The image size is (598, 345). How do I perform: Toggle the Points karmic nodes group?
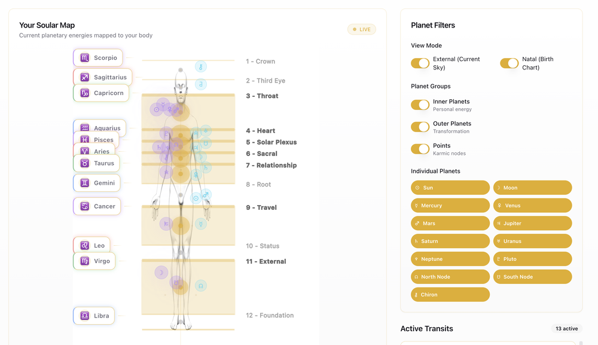coord(420,148)
